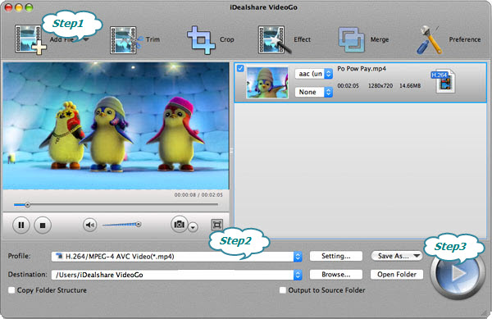Viewport: 492px width, 319px height.
Task: Mute the preview audio speaker icon
Action: pyautogui.click(x=89, y=225)
